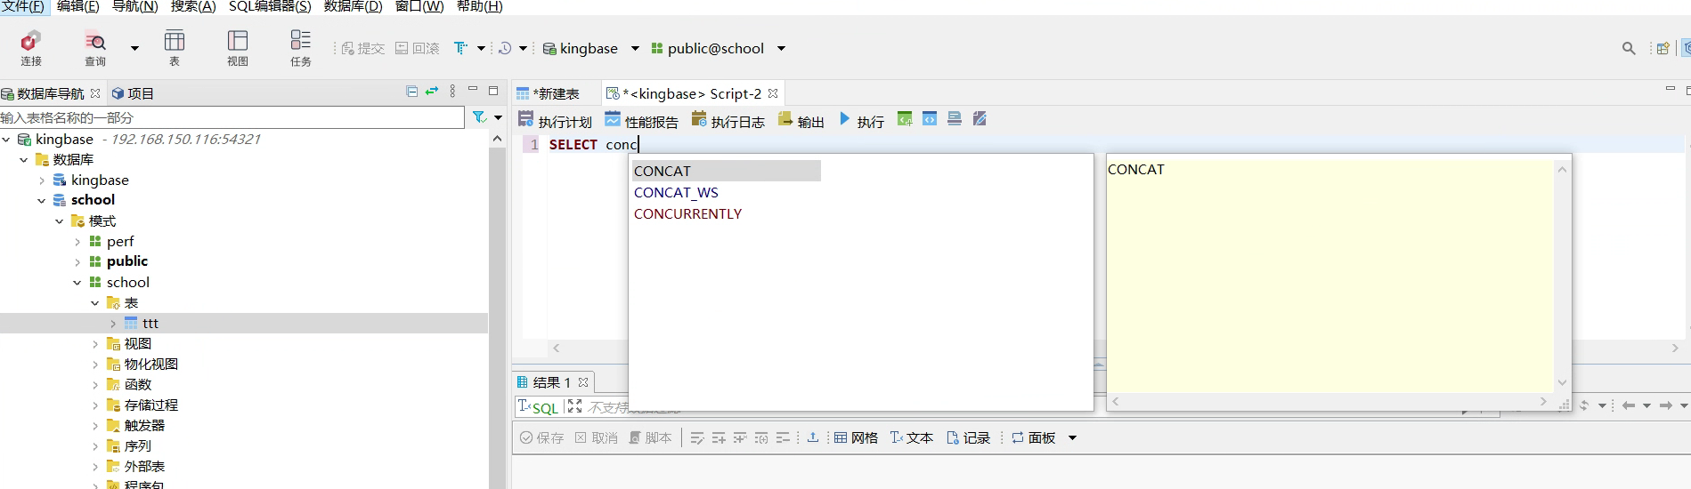Image resolution: width=1691 pixels, height=489 pixels.
Task: Open the SQL编辑器 menu
Action: (x=270, y=7)
